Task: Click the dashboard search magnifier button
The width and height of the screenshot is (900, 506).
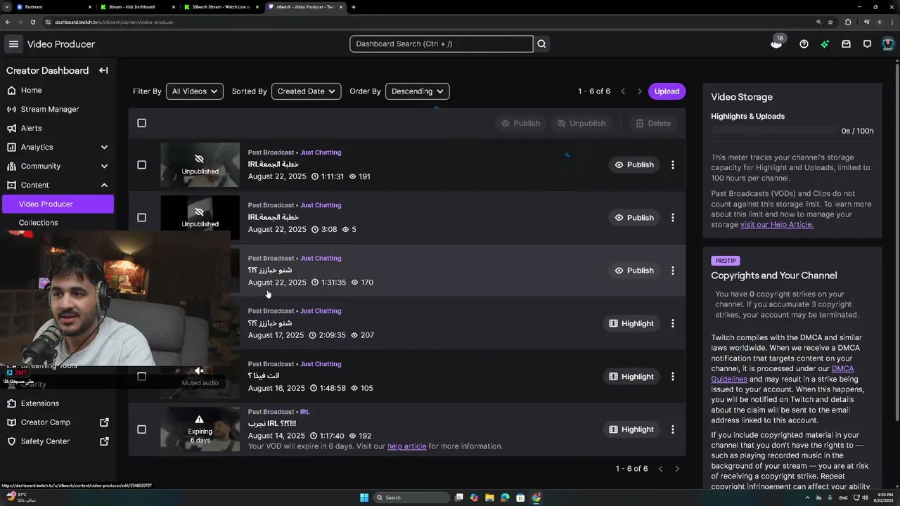Action: coord(541,44)
